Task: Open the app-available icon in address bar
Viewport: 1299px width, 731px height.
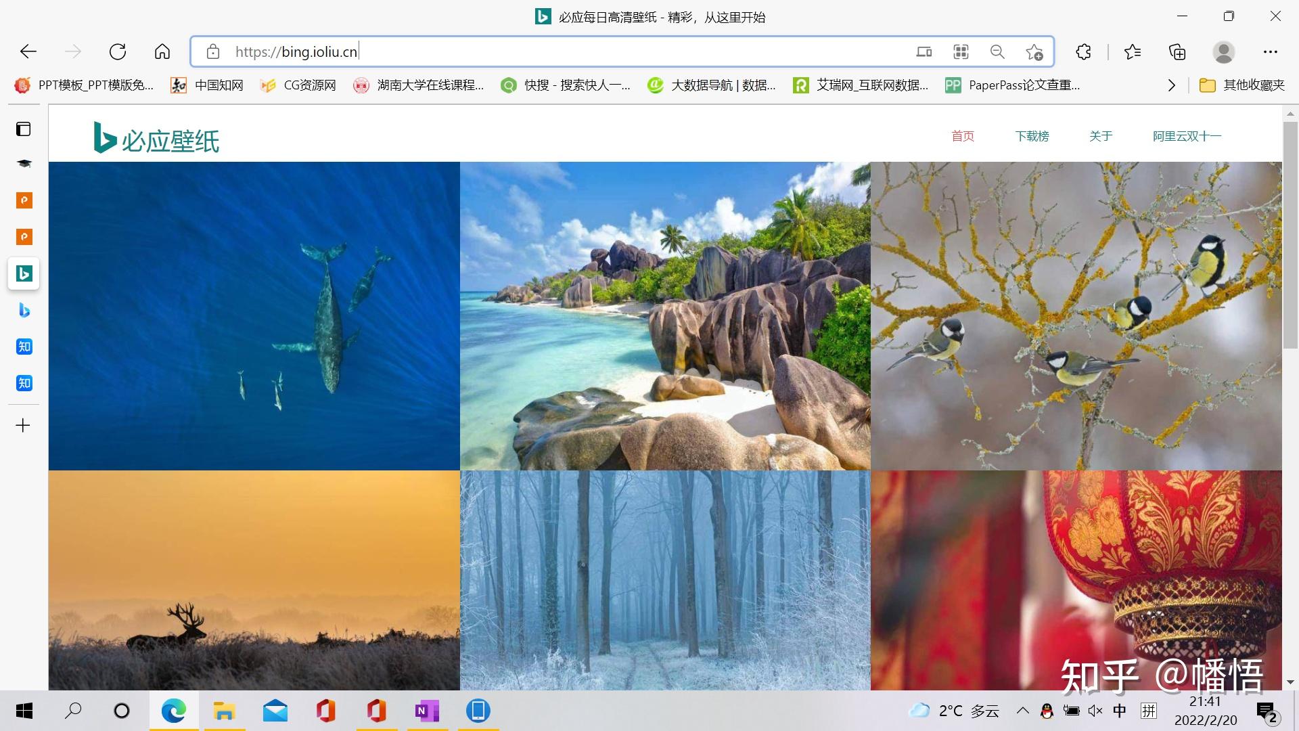Action: tap(924, 51)
